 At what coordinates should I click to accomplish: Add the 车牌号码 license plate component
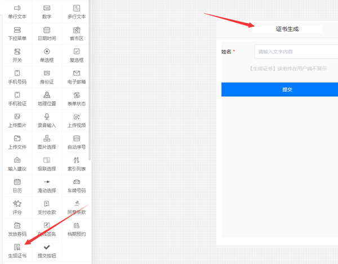coord(77,186)
